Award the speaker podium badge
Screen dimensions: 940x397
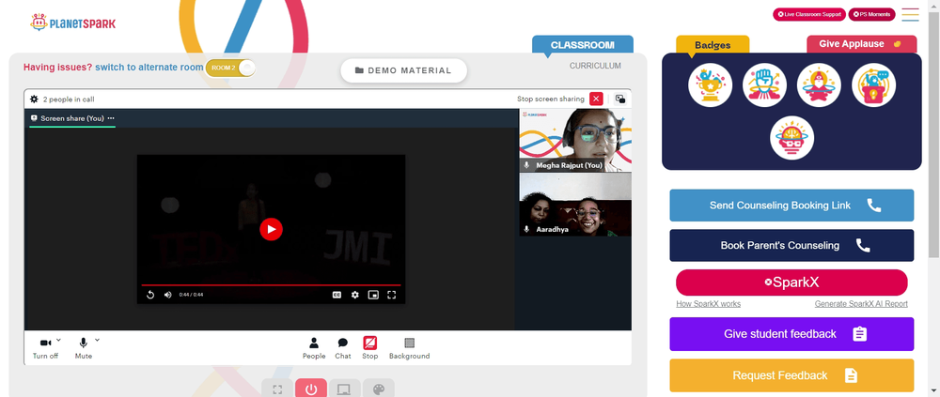pos(873,85)
